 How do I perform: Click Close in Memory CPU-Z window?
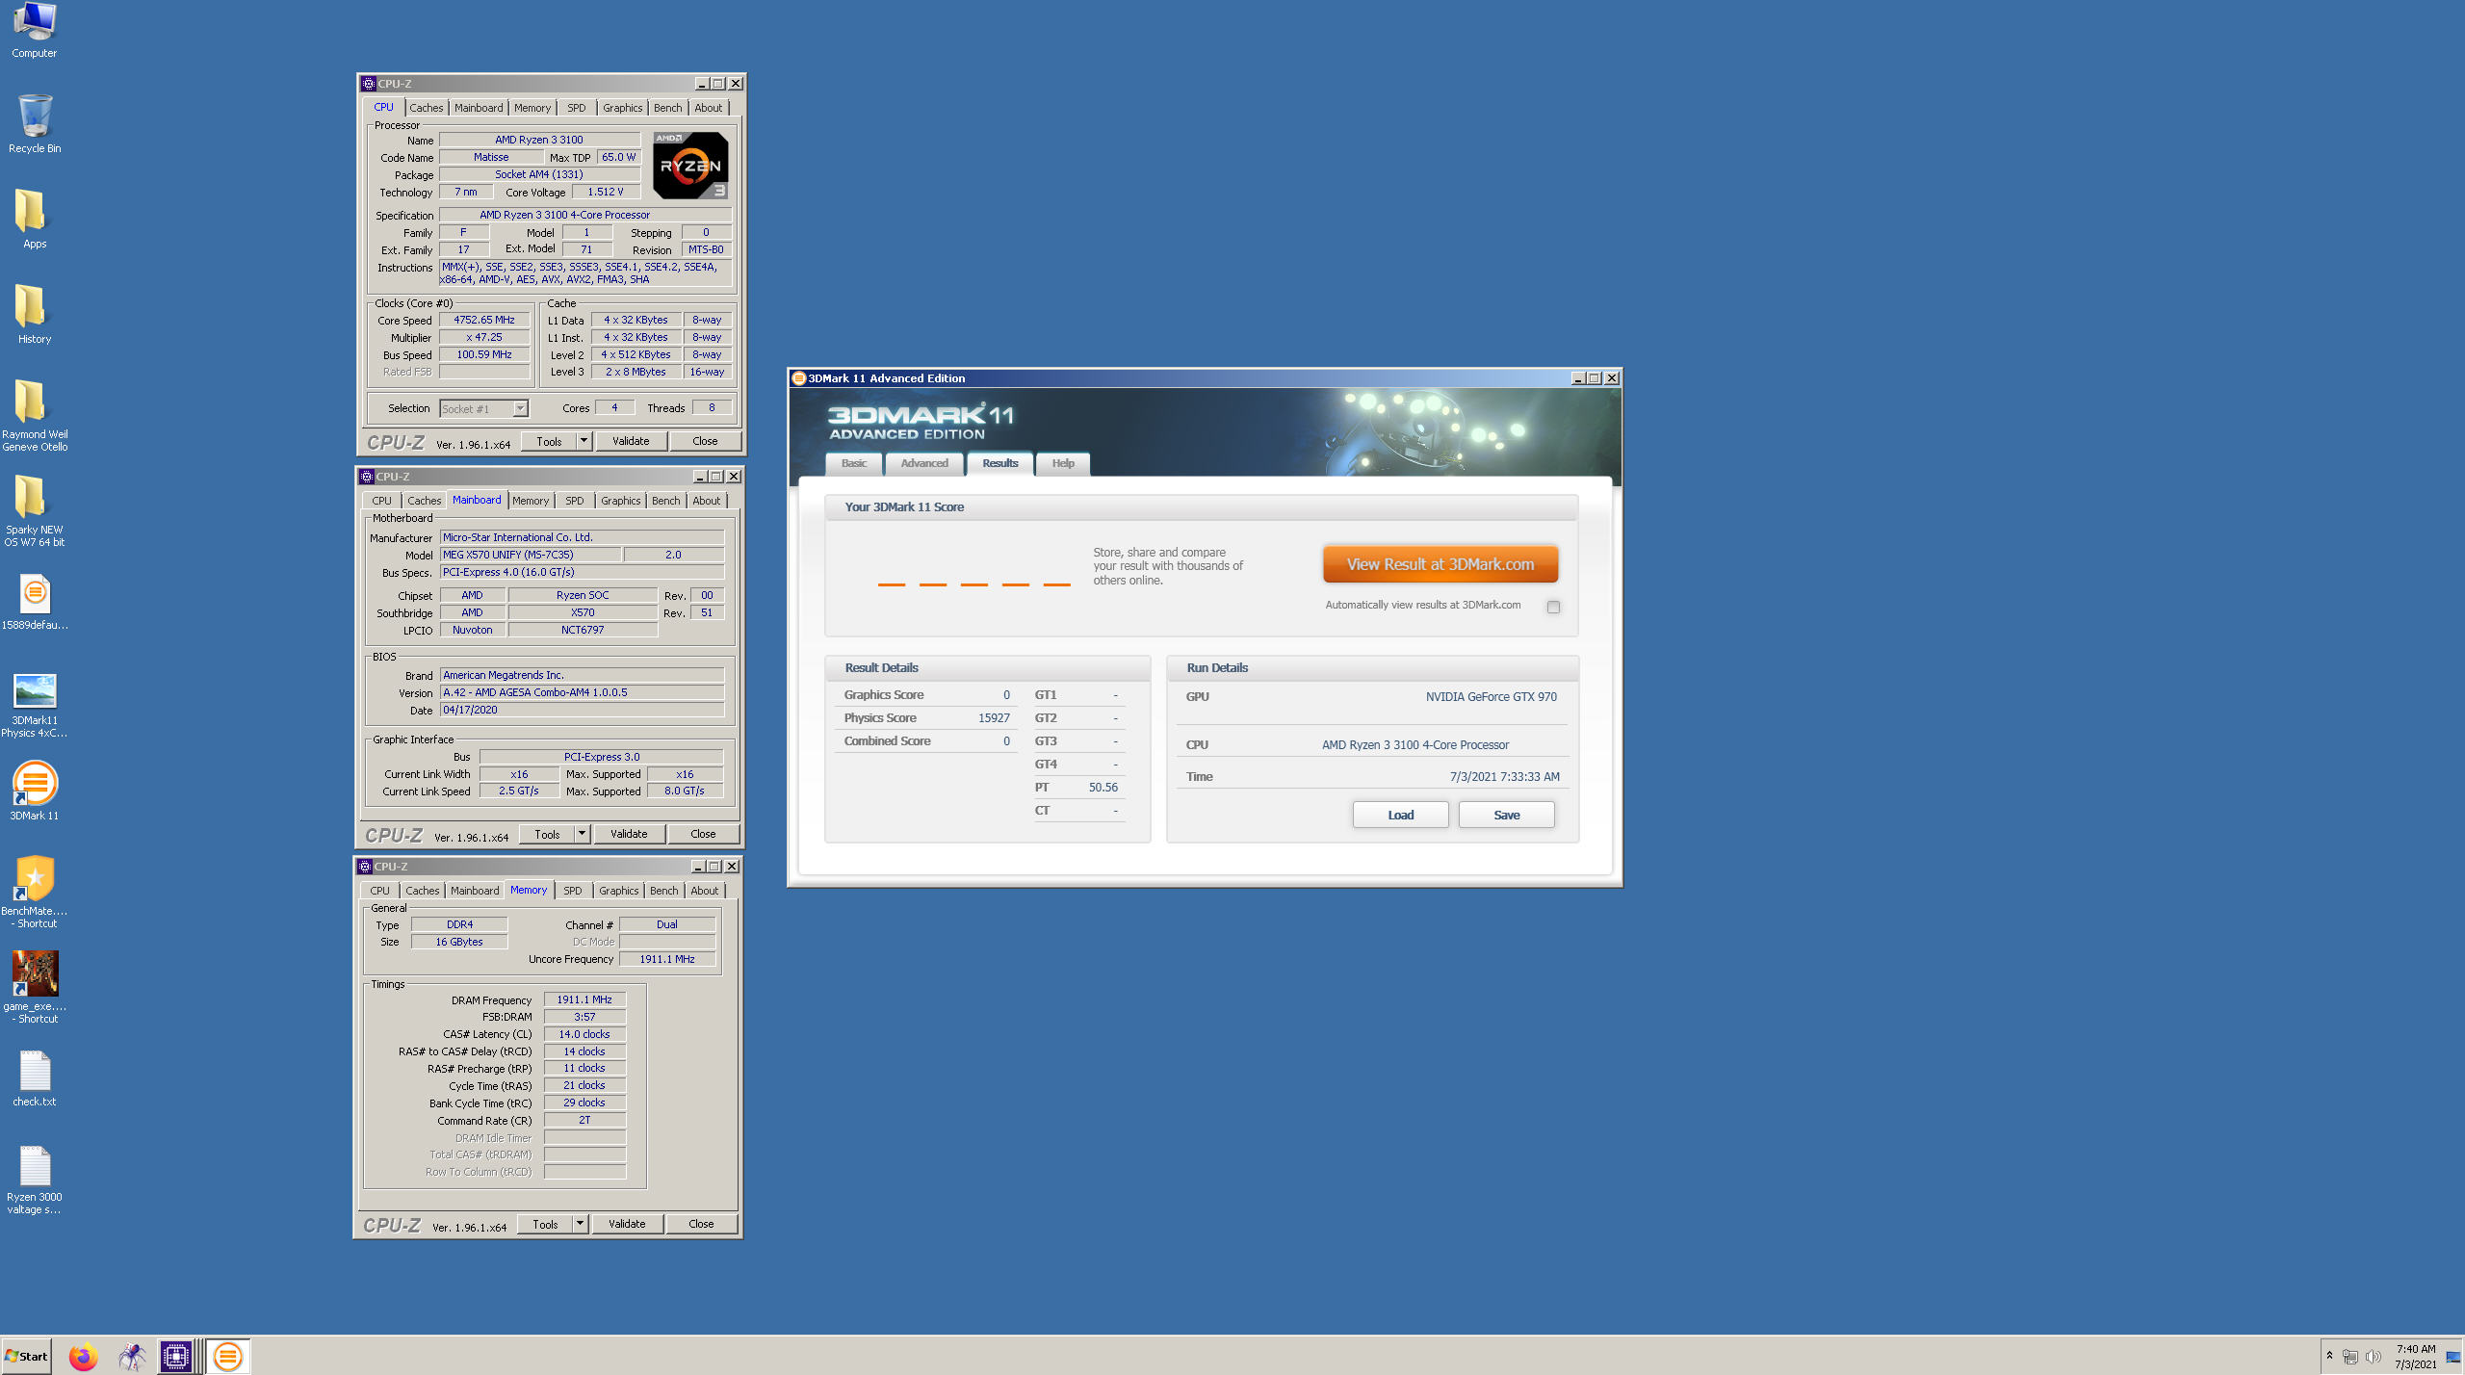[701, 1224]
